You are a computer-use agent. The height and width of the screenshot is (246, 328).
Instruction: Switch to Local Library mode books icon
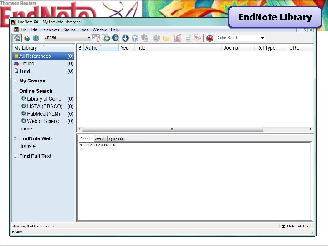click(x=27, y=38)
